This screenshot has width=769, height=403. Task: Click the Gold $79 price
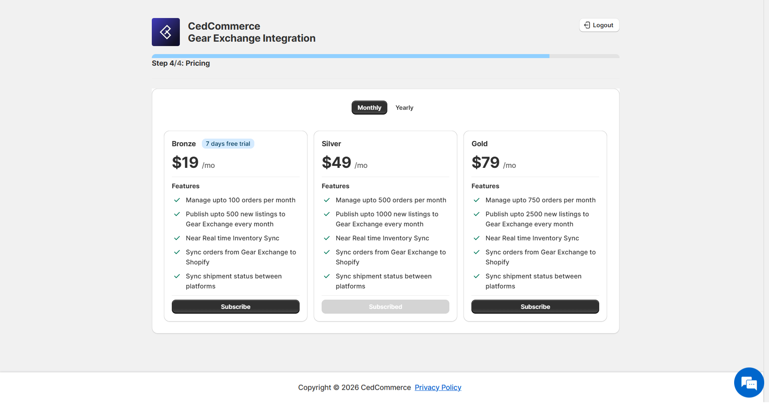[x=485, y=163]
